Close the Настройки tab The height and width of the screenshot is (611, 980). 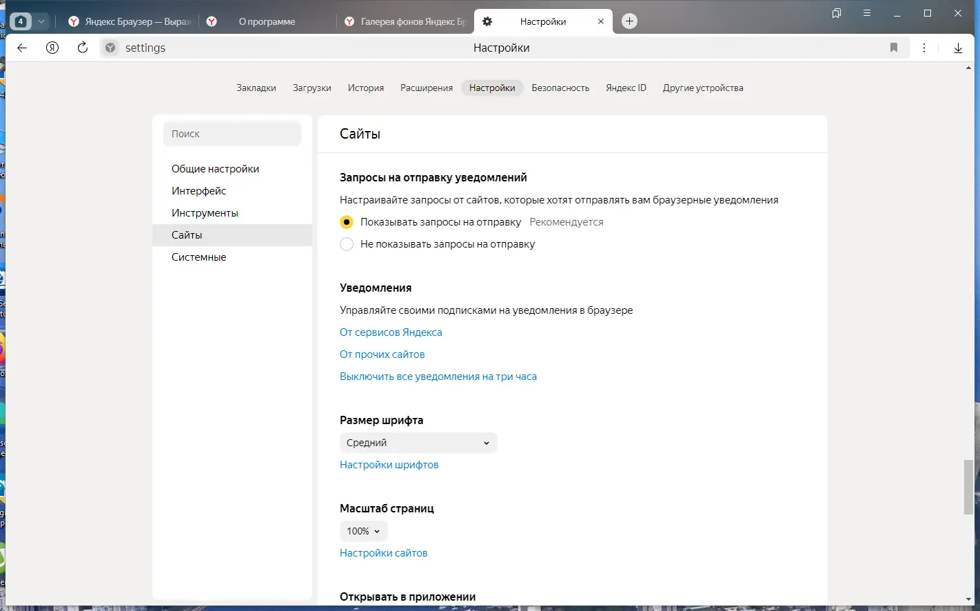tap(601, 21)
